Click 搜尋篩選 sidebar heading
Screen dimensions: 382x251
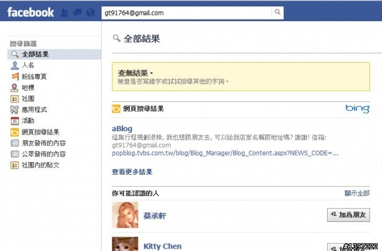pyautogui.click(x=23, y=44)
